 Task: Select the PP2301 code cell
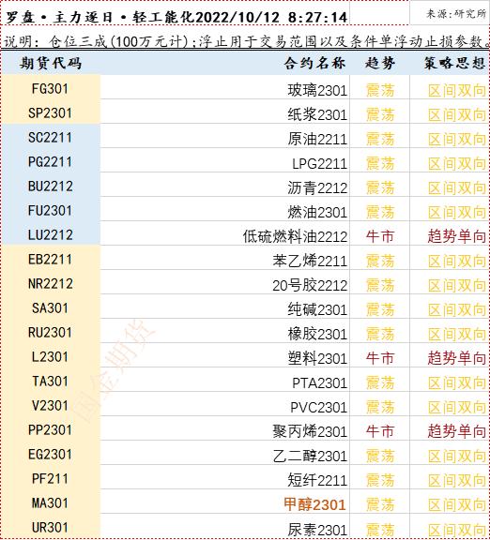51,428
